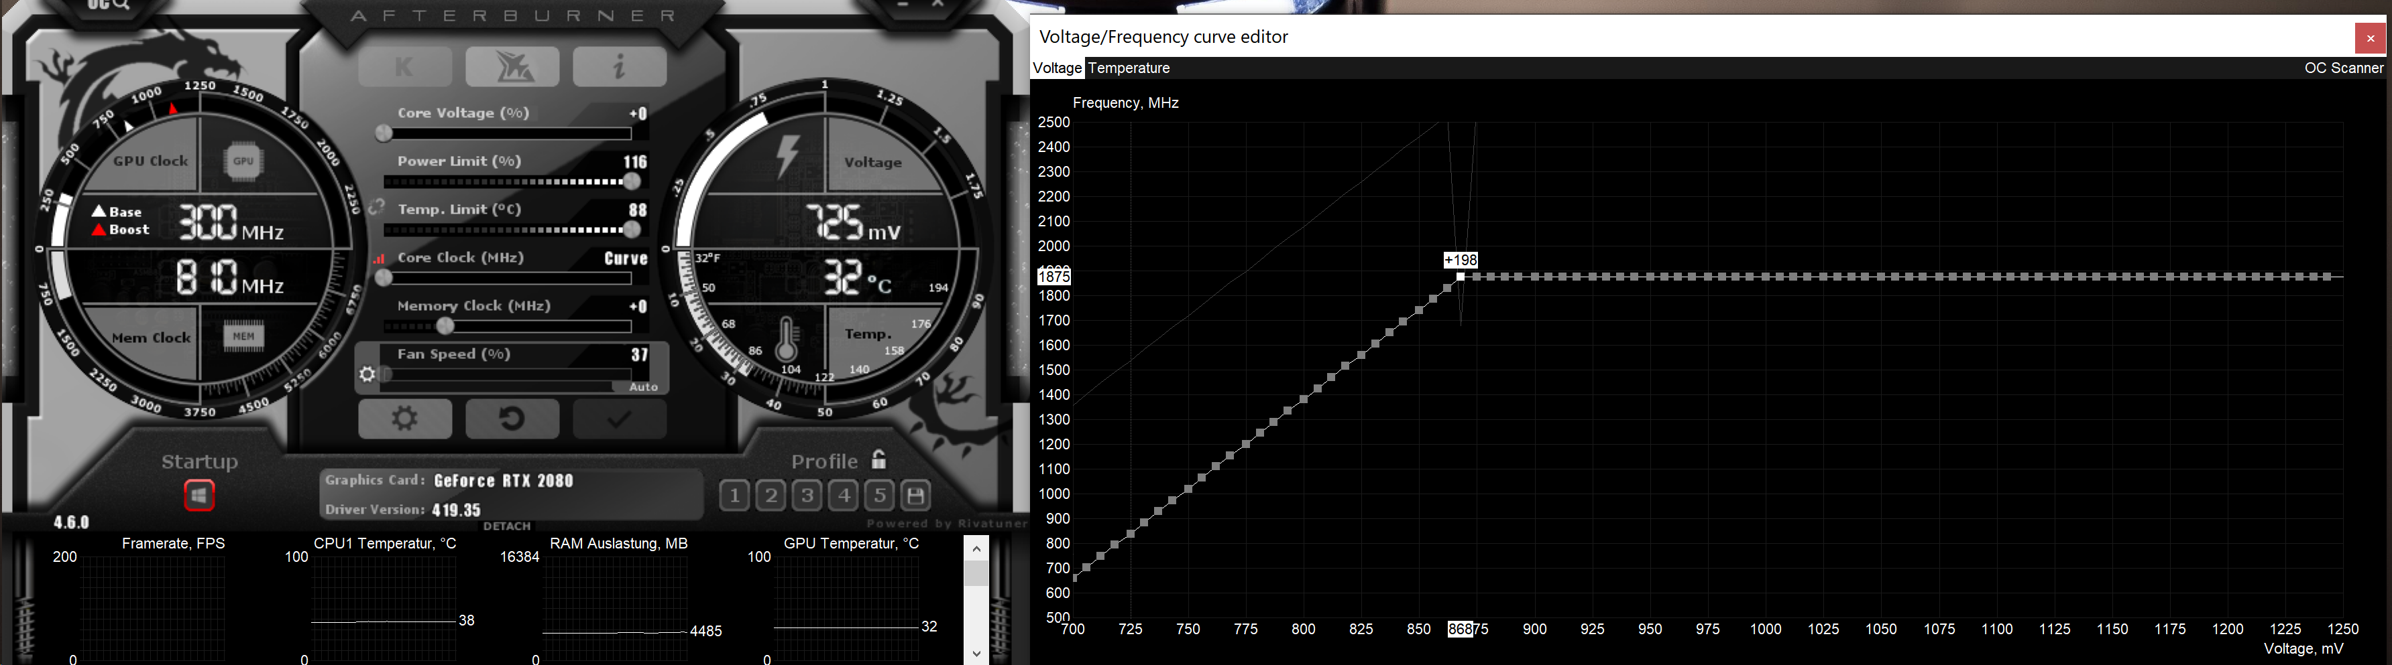Viewport: 2392px width, 665px height.
Task: Select profile slot 2
Action: point(771,496)
